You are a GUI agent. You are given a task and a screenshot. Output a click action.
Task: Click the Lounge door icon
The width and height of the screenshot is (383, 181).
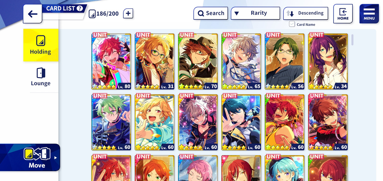pyautogui.click(x=41, y=73)
